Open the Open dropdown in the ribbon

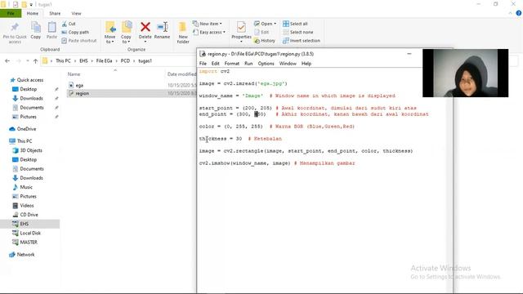coord(265,24)
